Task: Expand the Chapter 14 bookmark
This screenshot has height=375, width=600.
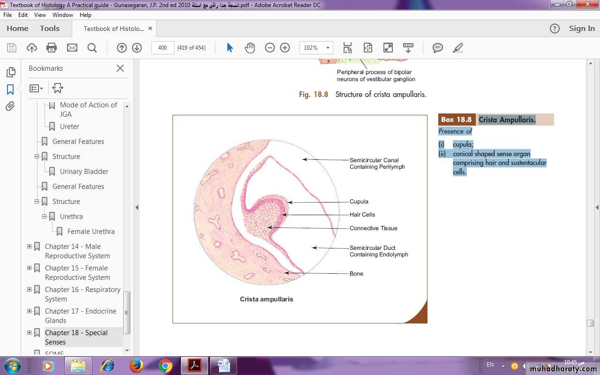Action: (29, 246)
